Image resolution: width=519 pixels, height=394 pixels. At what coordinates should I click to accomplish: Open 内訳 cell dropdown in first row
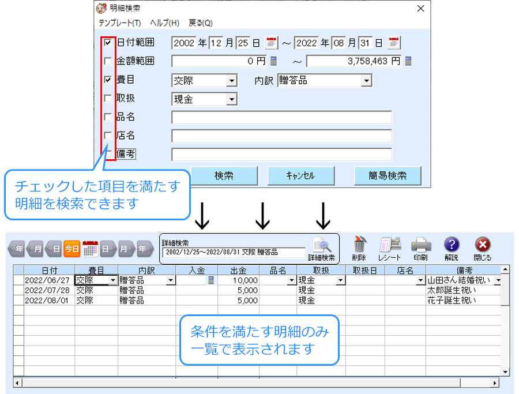tap(171, 280)
